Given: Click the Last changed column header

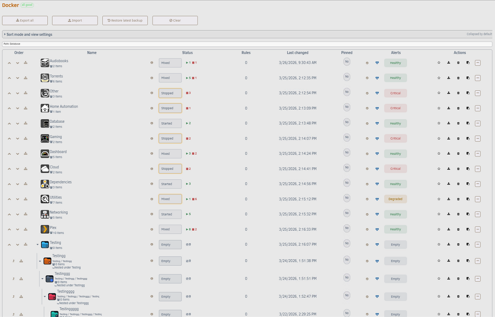Looking at the screenshot, I should [297, 53].
